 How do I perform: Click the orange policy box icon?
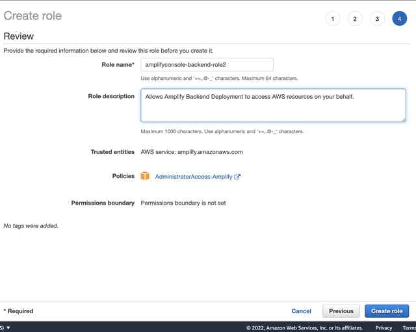145,176
